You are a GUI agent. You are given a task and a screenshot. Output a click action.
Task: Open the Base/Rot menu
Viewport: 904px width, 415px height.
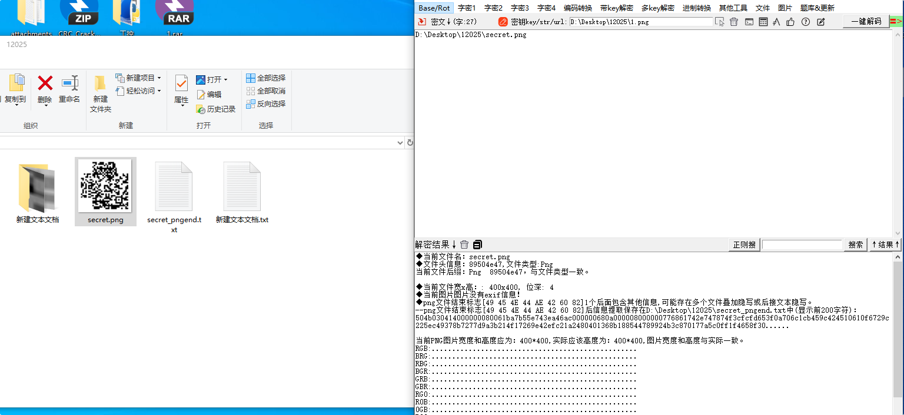(434, 8)
